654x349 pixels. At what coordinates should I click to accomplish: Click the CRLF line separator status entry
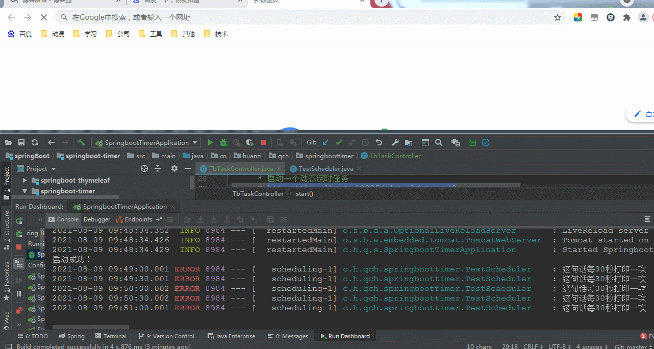point(533,346)
